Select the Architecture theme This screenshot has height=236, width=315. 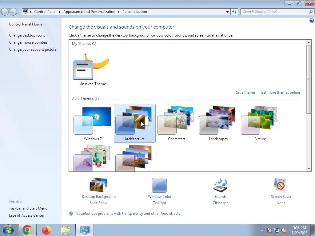click(x=135, y=123)
